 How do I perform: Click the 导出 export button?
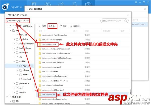tap(53, 26)
